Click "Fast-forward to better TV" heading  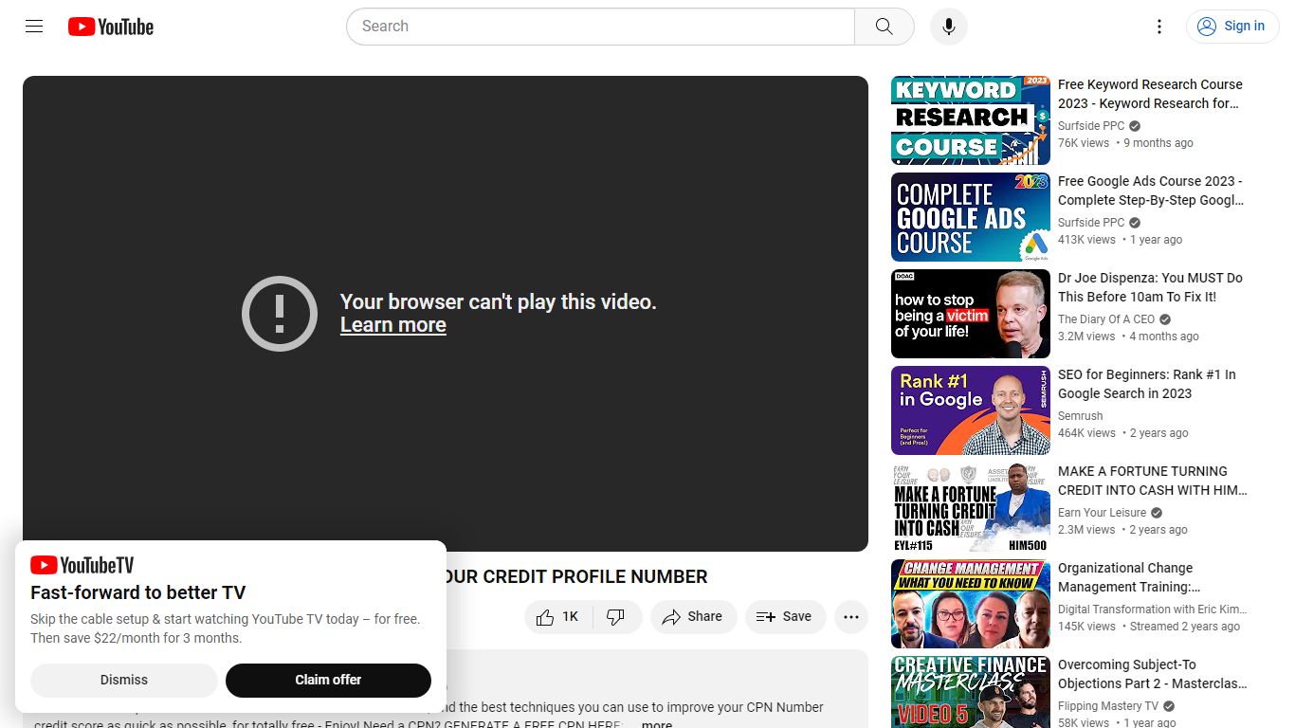pos(138,593)
